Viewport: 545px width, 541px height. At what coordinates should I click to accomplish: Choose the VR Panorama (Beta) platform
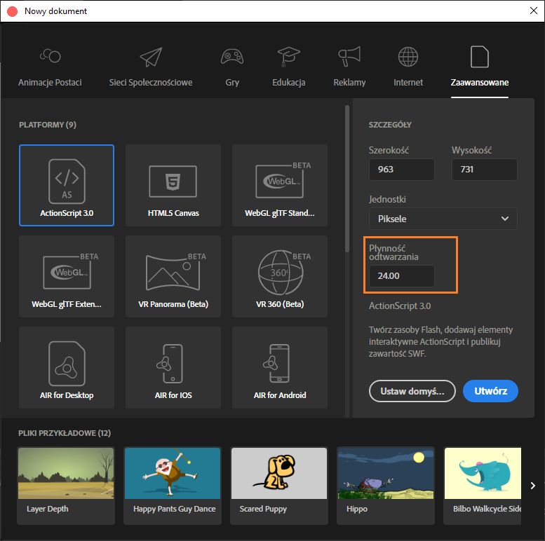pyautogui.click(x=173, y=276)
